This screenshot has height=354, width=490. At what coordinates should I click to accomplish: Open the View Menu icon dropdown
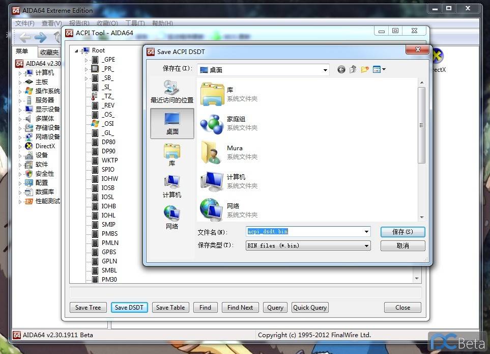point(379,70)
